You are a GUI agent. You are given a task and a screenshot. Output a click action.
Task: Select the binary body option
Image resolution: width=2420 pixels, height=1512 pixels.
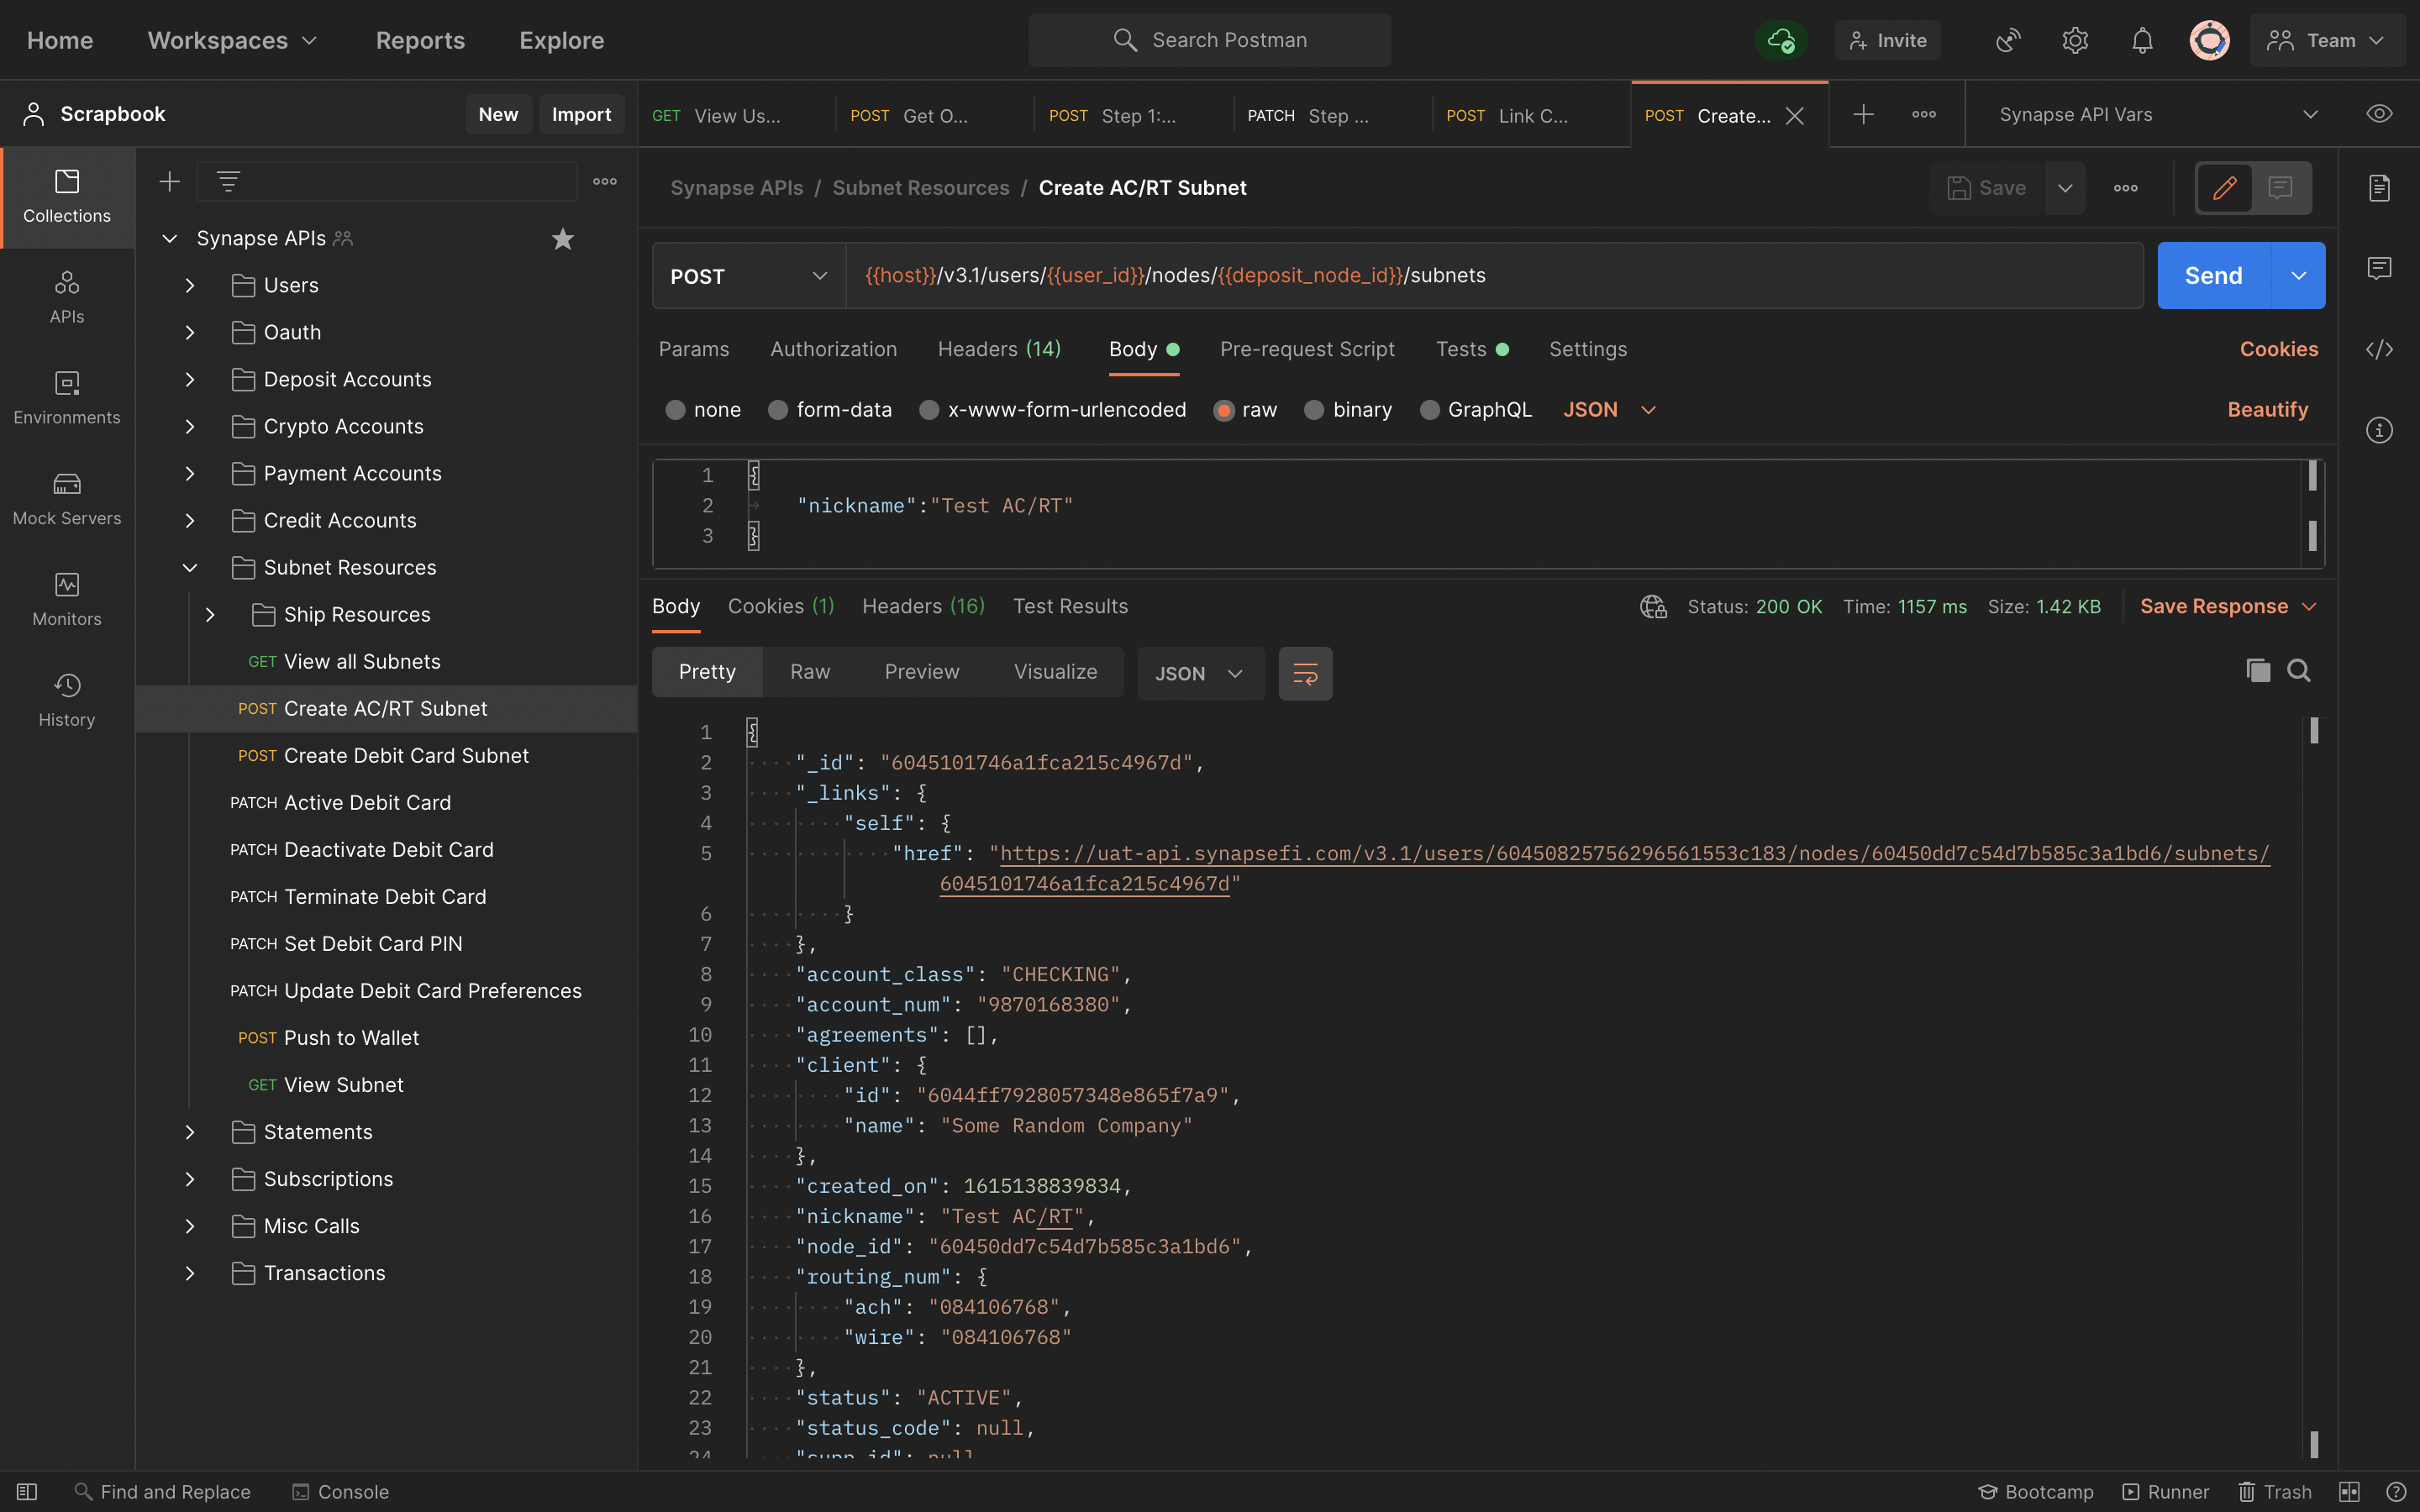point(1314,410)
